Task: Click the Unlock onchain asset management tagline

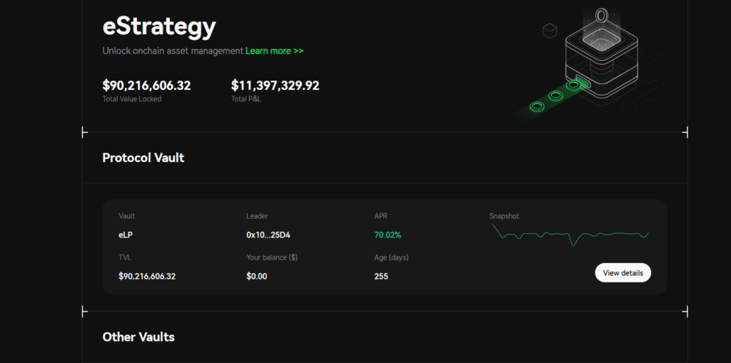Action: (x=173, y=51)
